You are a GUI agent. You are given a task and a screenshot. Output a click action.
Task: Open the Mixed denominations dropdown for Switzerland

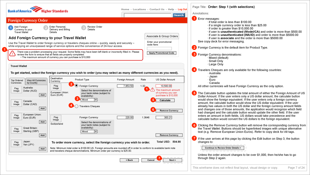[89, 132]
